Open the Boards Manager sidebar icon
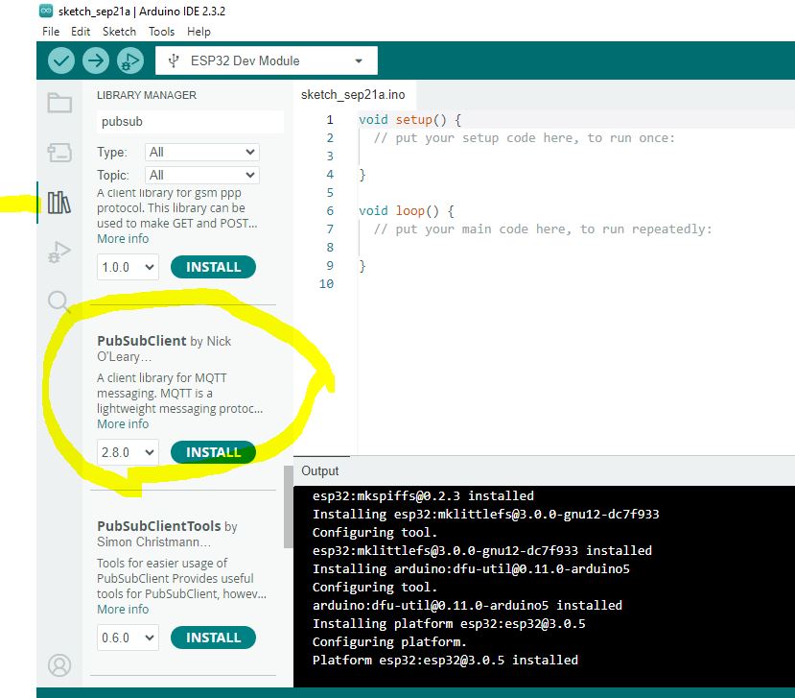The height and width of the screenshot is (698, 795). pyautogui.click(x=59, y=153)
